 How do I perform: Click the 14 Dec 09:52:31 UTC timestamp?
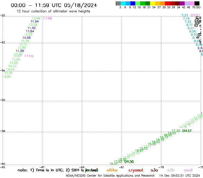coord(180,176)
